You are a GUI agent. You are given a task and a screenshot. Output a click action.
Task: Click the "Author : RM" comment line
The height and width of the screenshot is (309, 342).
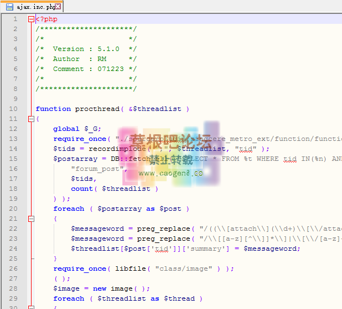click(x=79, y=59)
